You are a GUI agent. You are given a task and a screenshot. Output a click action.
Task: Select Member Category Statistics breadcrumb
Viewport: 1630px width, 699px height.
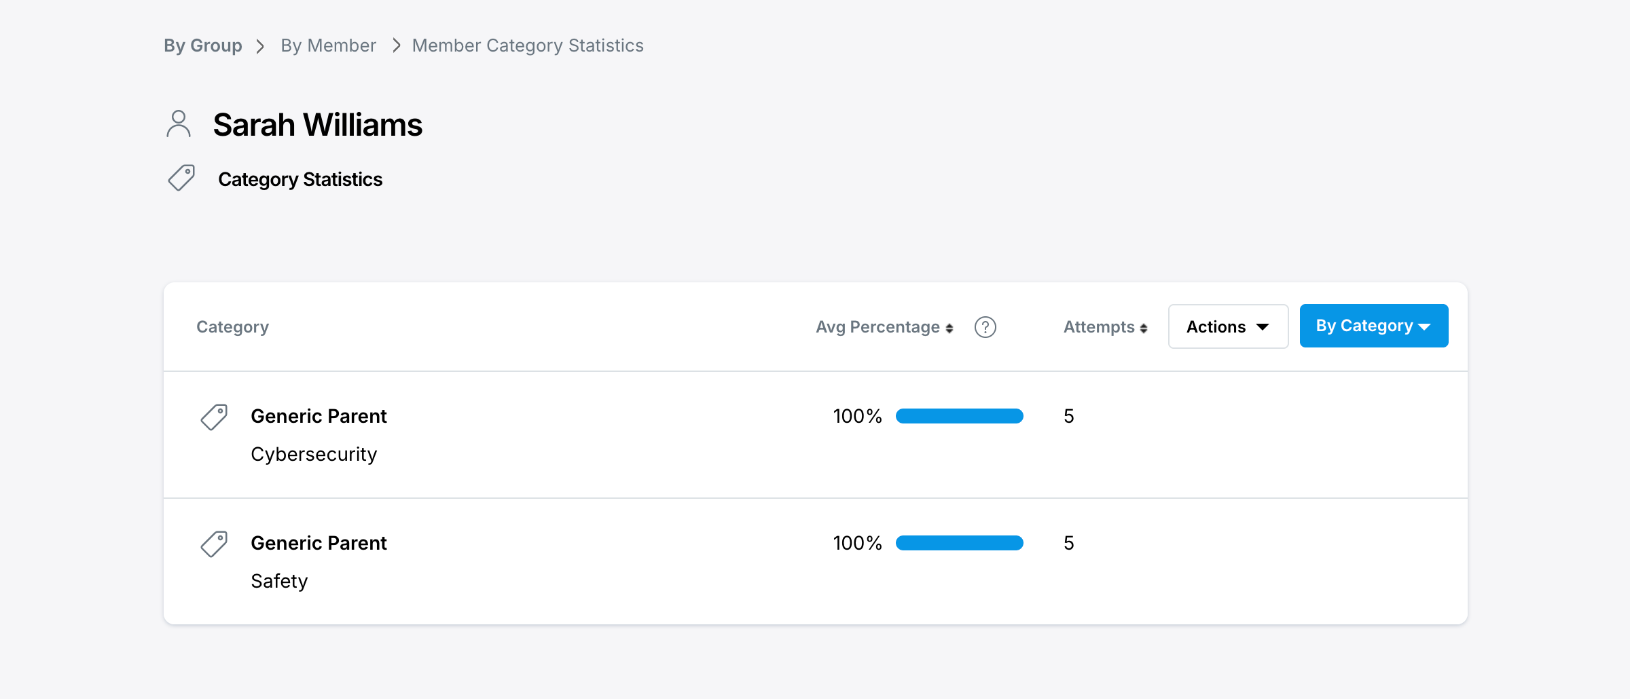[527, 45]
